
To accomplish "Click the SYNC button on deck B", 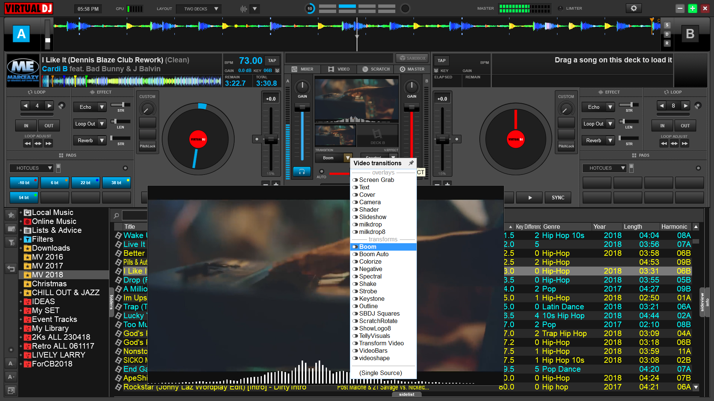I will (558, 198).
